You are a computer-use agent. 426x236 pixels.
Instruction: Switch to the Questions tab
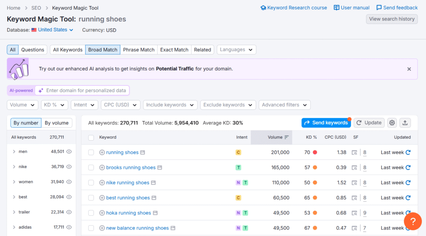[32, 50]
